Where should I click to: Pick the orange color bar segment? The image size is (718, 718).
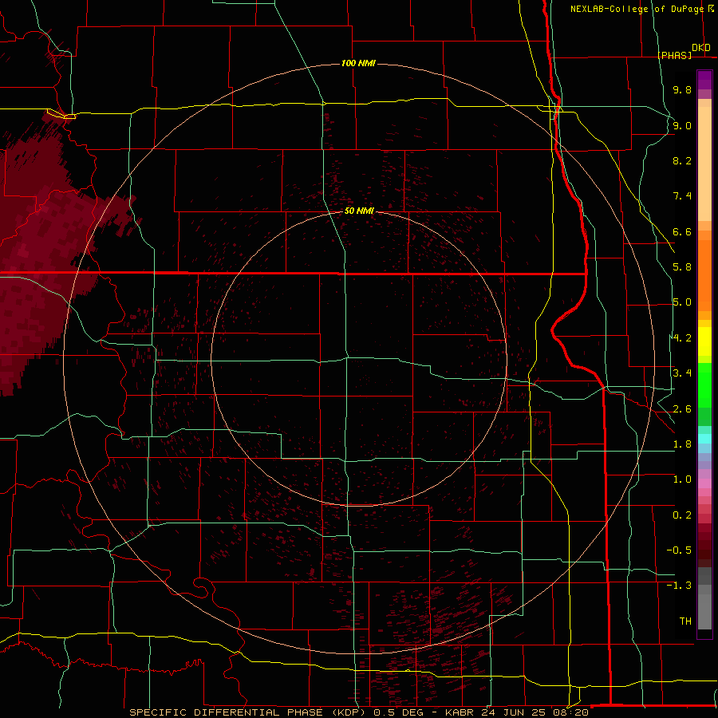point(704,275)
